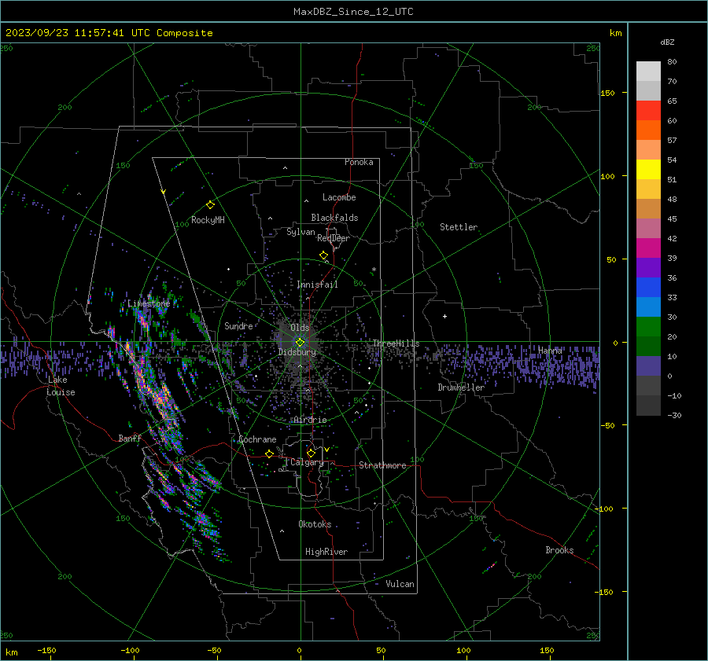This screenshot has height=661, width=708.
Task: Click the yellow diamond marker above Calgary label
Action: pyautogui.click(x=311, y=453)
